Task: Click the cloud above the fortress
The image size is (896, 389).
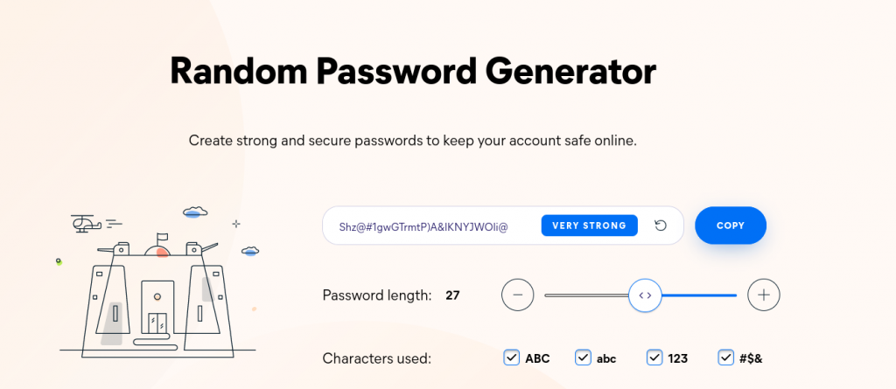Action: (x=195, y=212)
